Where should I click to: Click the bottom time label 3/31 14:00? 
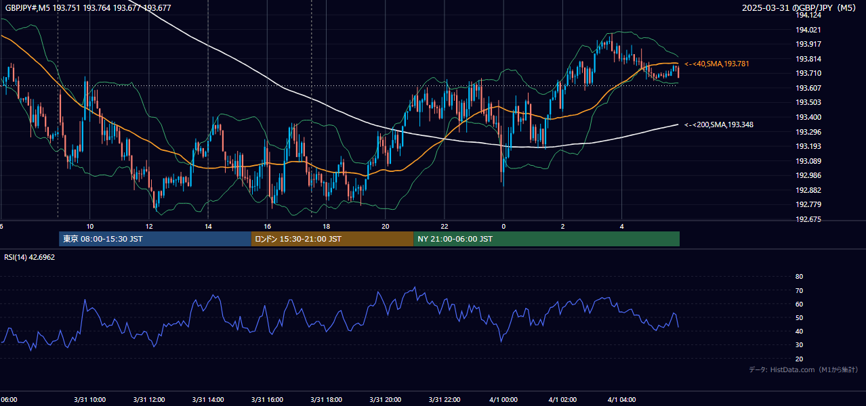point(208,399)
